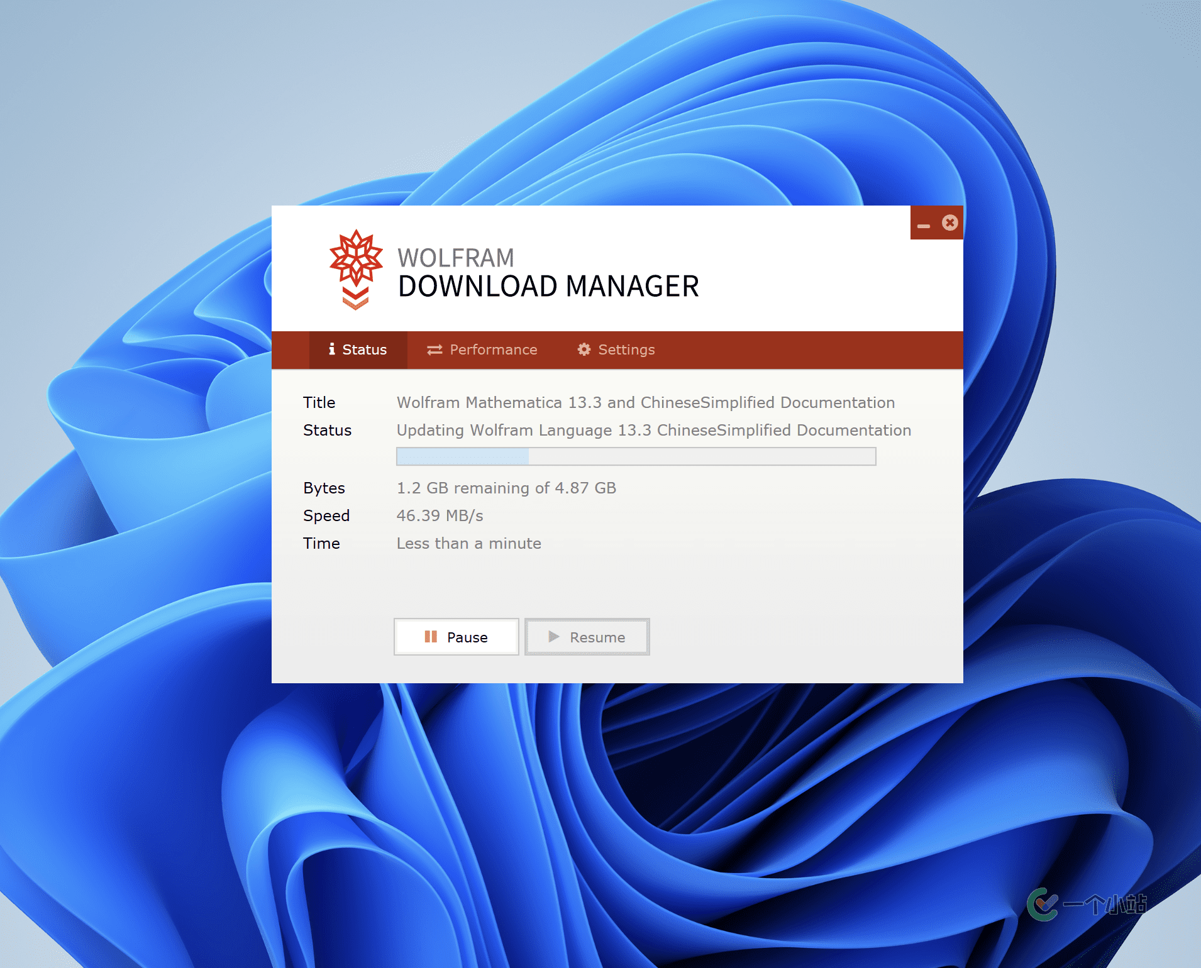Click the 1.2 GB remaining text
1201x968 pixels.
coord(506,488)
